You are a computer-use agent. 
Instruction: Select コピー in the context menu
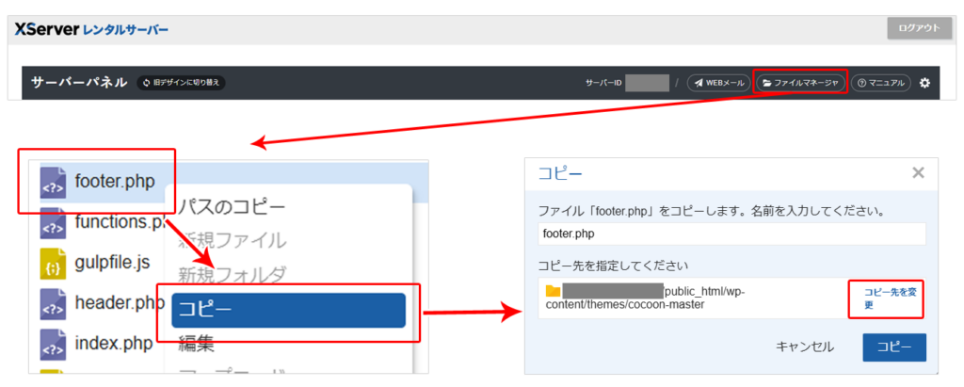tap(288, 310)
